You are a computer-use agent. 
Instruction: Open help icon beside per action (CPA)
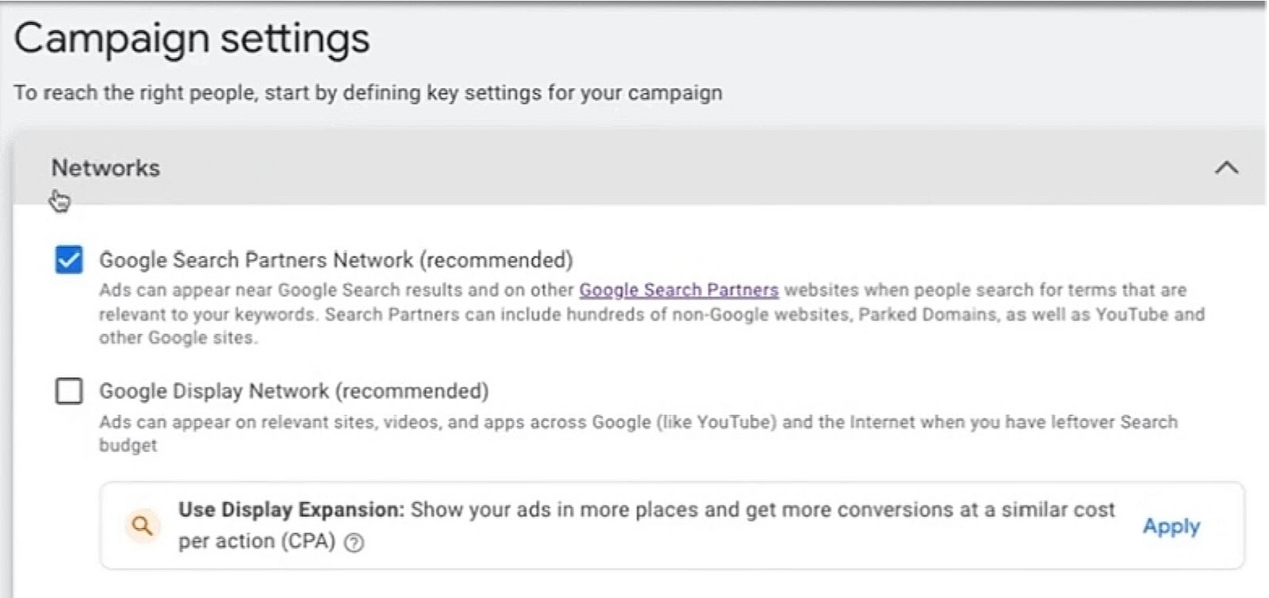(x=355, y=543)
